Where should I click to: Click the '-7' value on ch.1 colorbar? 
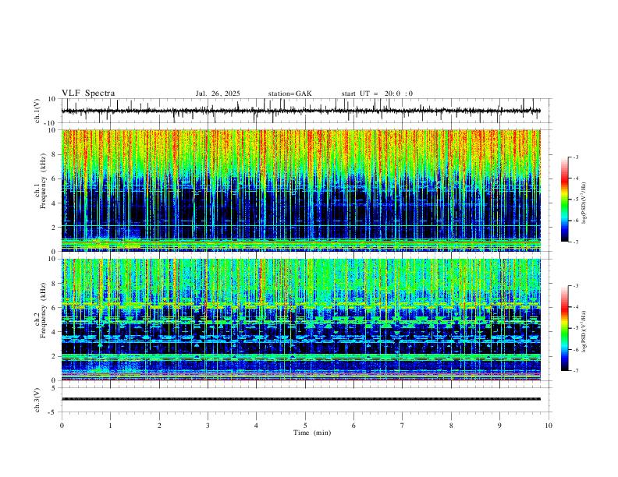click(x=575, y=242)
